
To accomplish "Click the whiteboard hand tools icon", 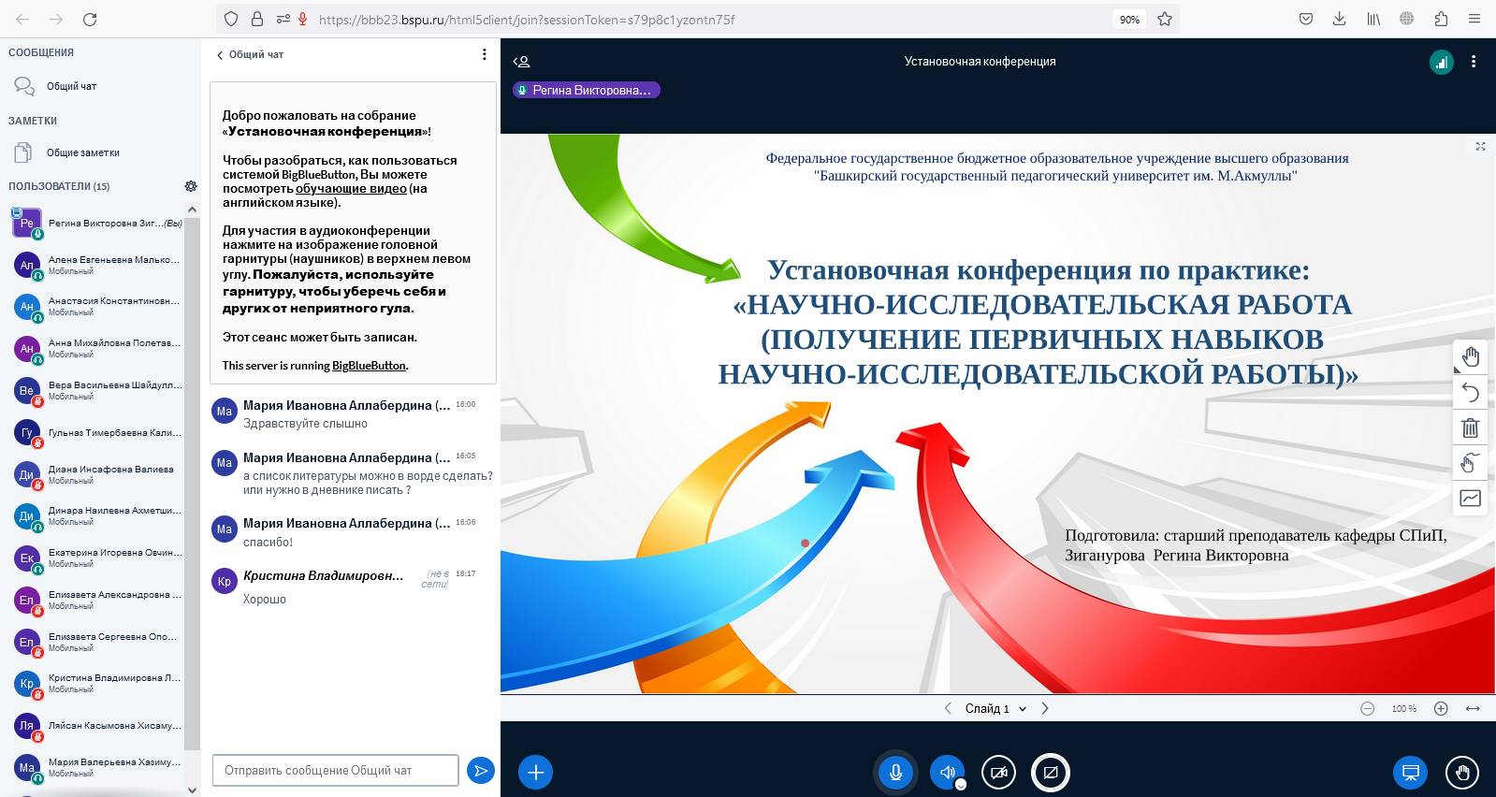I will pyautogui.click(x=1470, y=356).
